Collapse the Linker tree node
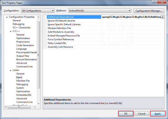This screenshot has width=168, height=119. point(11,70)
